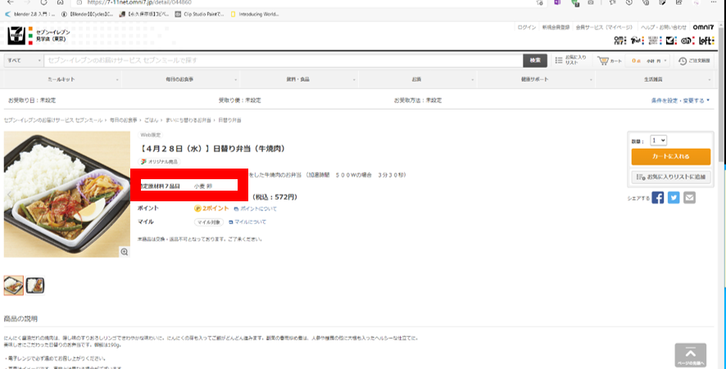The width and height of the screenshot is (726, 369).
Task: Select the second bento thumbnail
Action: coord(35,286)
